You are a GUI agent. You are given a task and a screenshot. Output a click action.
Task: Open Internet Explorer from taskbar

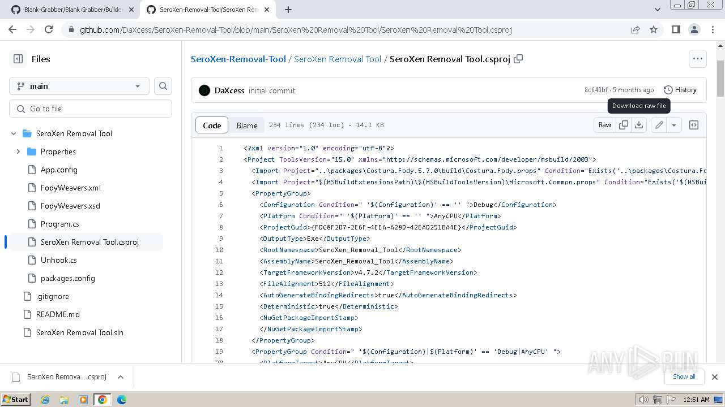(45, 400)
